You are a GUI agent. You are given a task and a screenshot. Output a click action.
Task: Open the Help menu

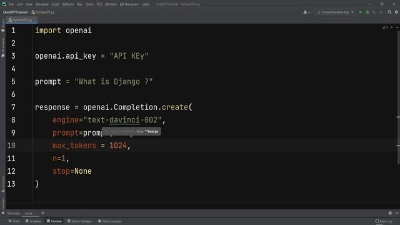146,4
